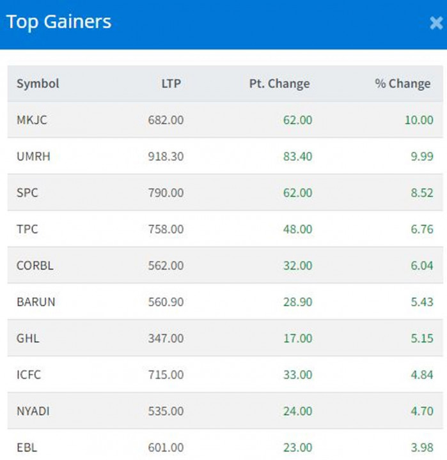
Task: Close the Top Gainers panel
Action: tap(435, 24)
